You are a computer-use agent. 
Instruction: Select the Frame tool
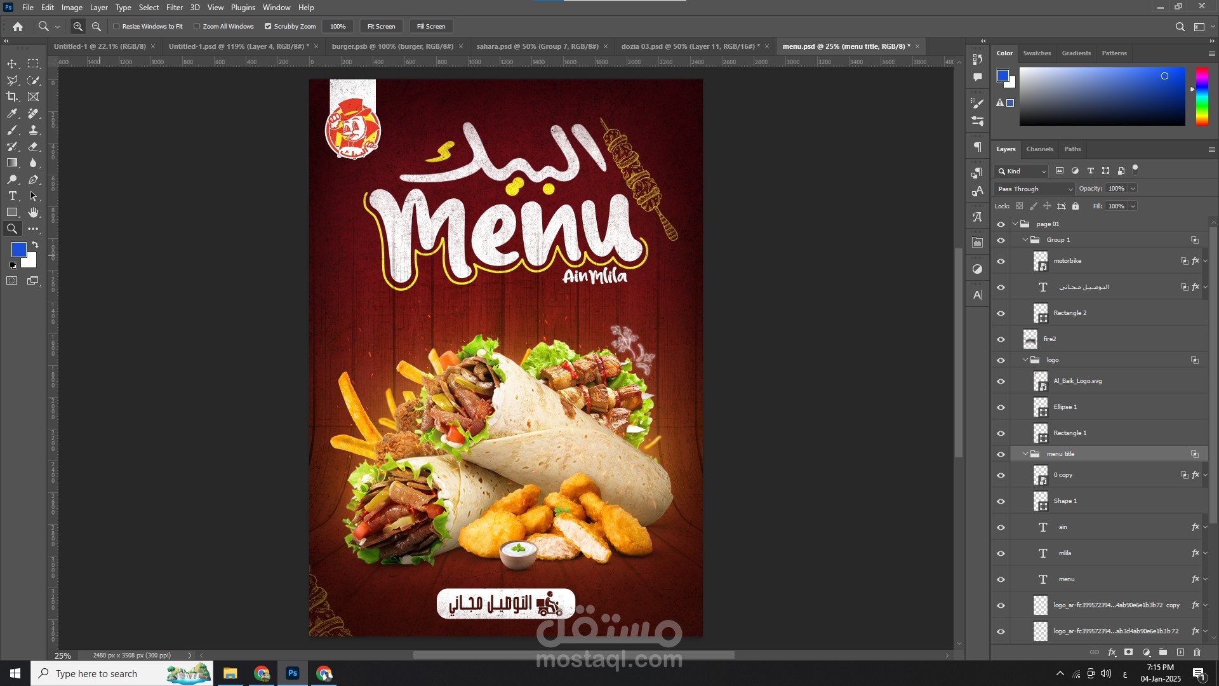click(34, 97)
